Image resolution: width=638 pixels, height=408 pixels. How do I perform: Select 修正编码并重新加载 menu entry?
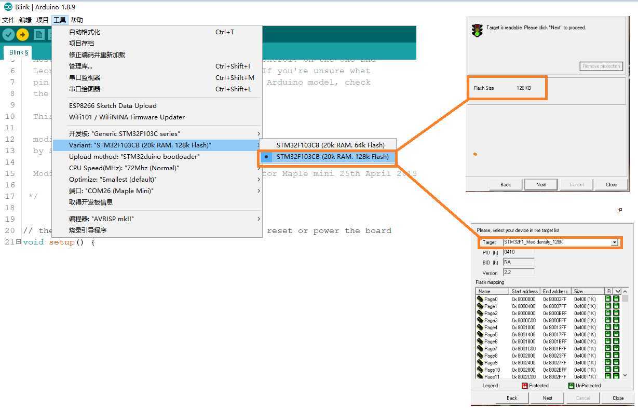pyautogui.click(x=157, y=55)
